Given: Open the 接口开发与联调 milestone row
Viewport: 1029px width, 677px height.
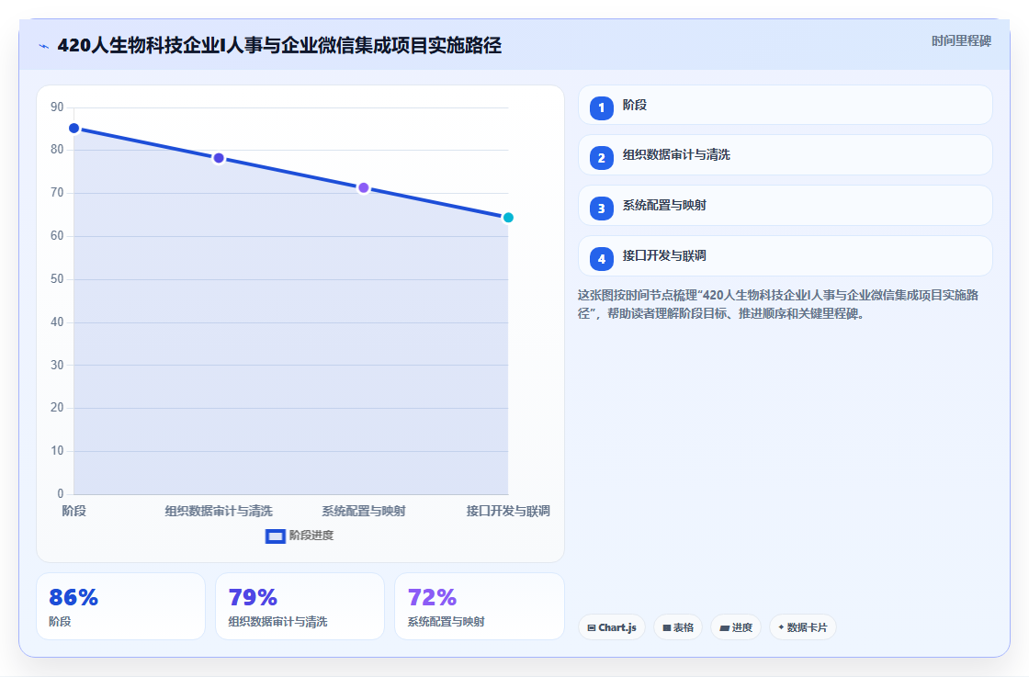Looking at the screenshot, I should [785, 256].
